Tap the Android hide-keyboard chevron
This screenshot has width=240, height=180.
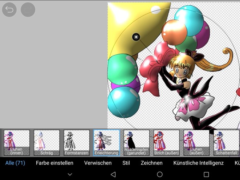click(x=70, y=174)
